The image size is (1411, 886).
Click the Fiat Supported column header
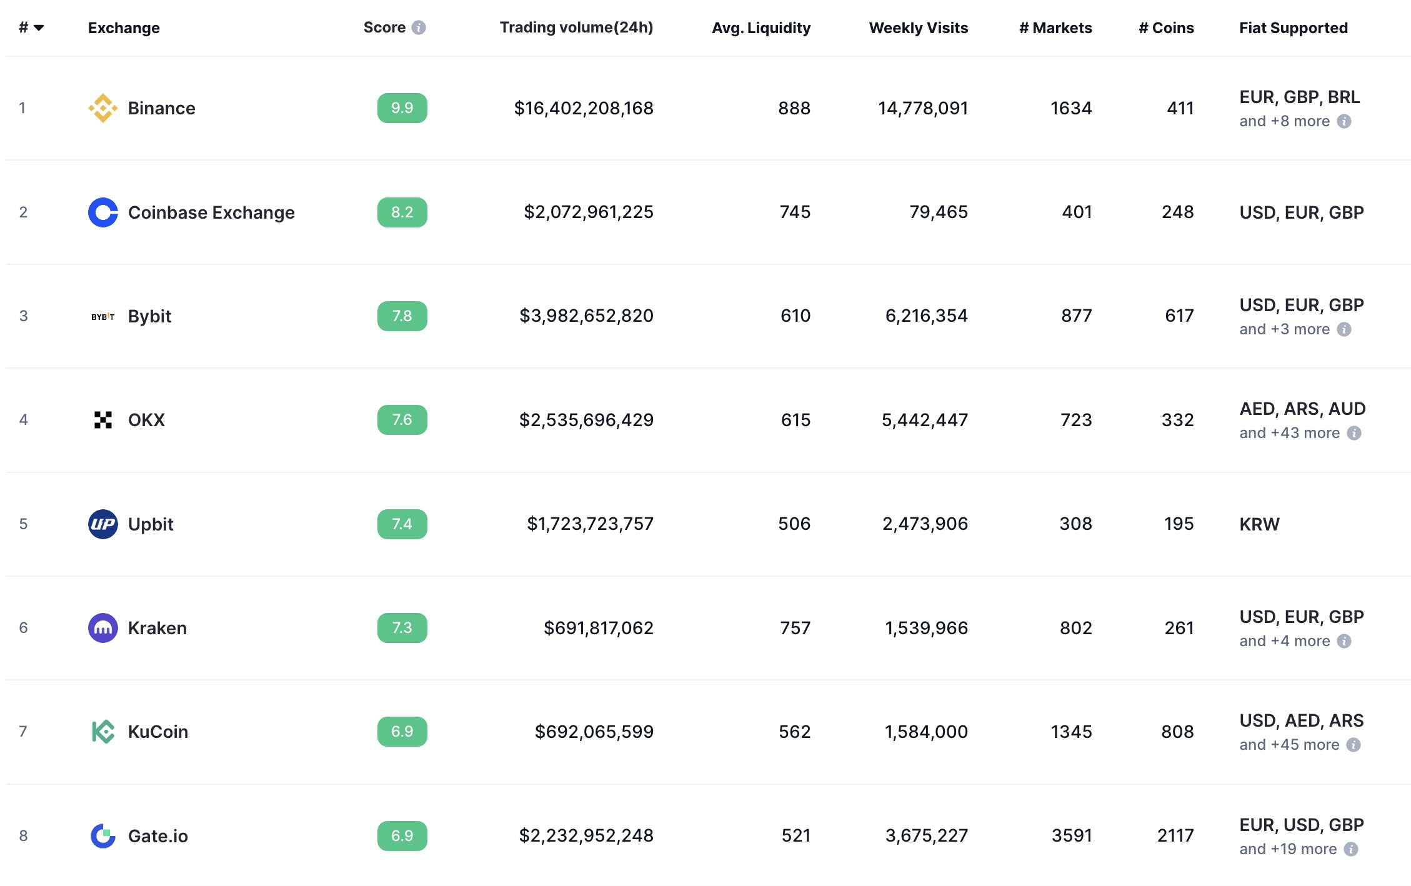click(1294, 27)
